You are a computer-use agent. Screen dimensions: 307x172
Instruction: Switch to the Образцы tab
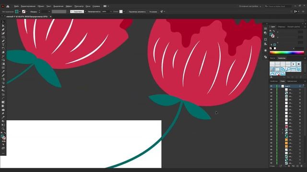pos(282,27)
